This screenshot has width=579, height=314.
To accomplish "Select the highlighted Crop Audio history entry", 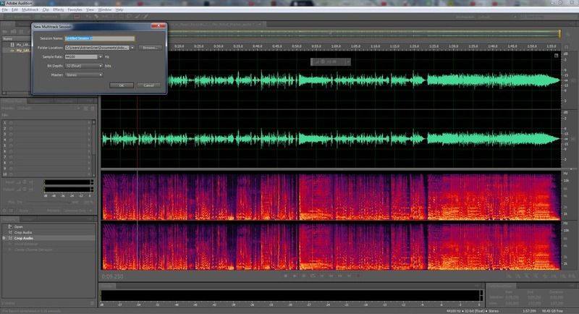I will tap(24, 238).
